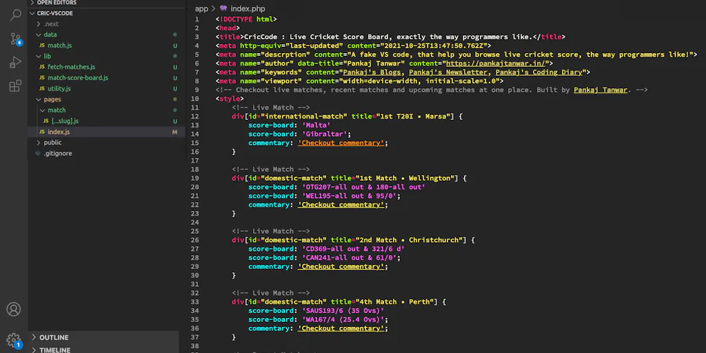Click the "1st T20I • Marsa" title text
Screen dimensions: 706x353
[403, 117]
